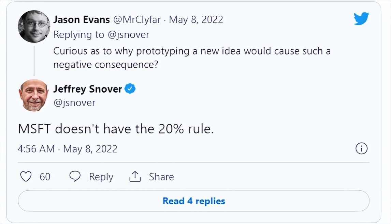391x224 pixels.
Task: Click the like count showing 60
Action: tap(45, 176)
